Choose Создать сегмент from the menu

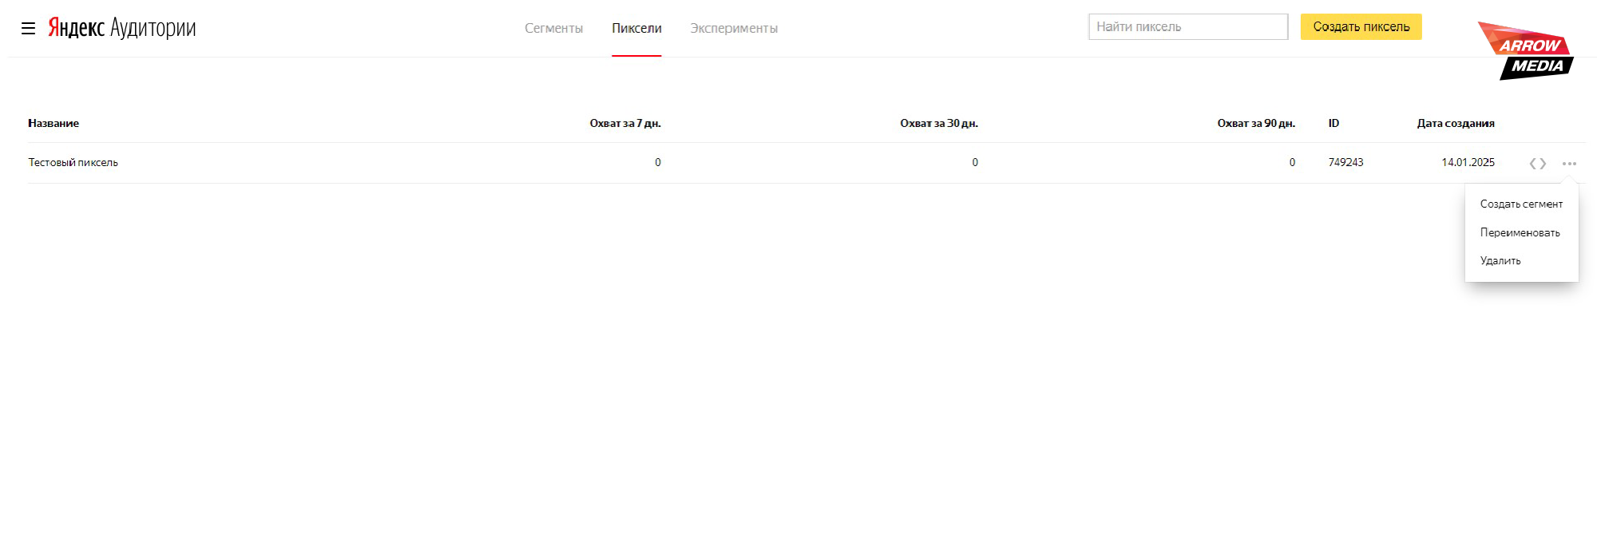[x=1521, y=204]
